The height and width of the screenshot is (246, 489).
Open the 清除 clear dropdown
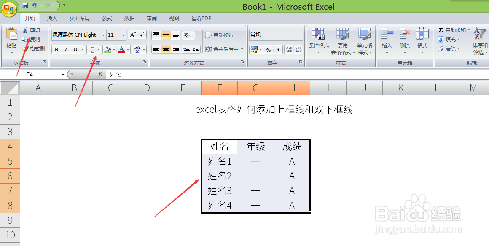point(449,49)
